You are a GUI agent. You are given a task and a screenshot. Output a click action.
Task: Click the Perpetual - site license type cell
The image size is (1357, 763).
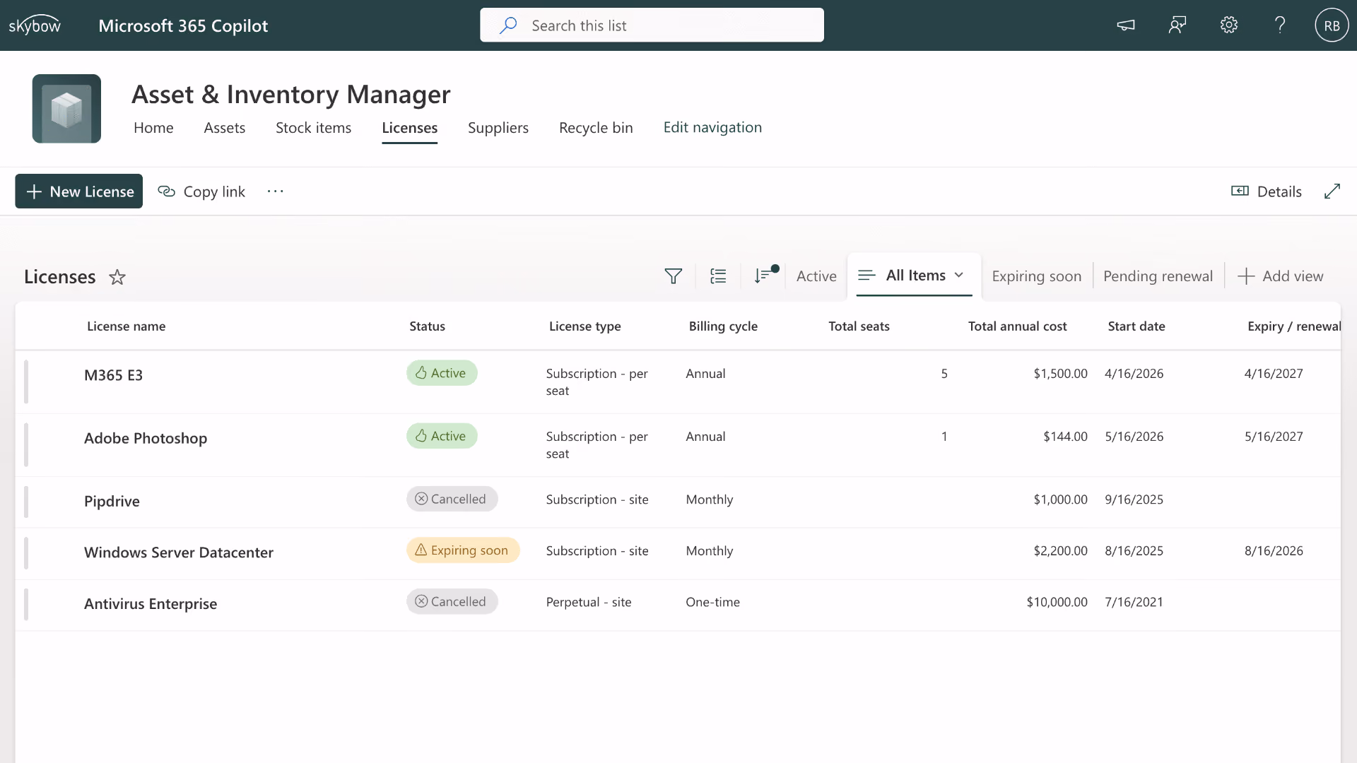589,602
